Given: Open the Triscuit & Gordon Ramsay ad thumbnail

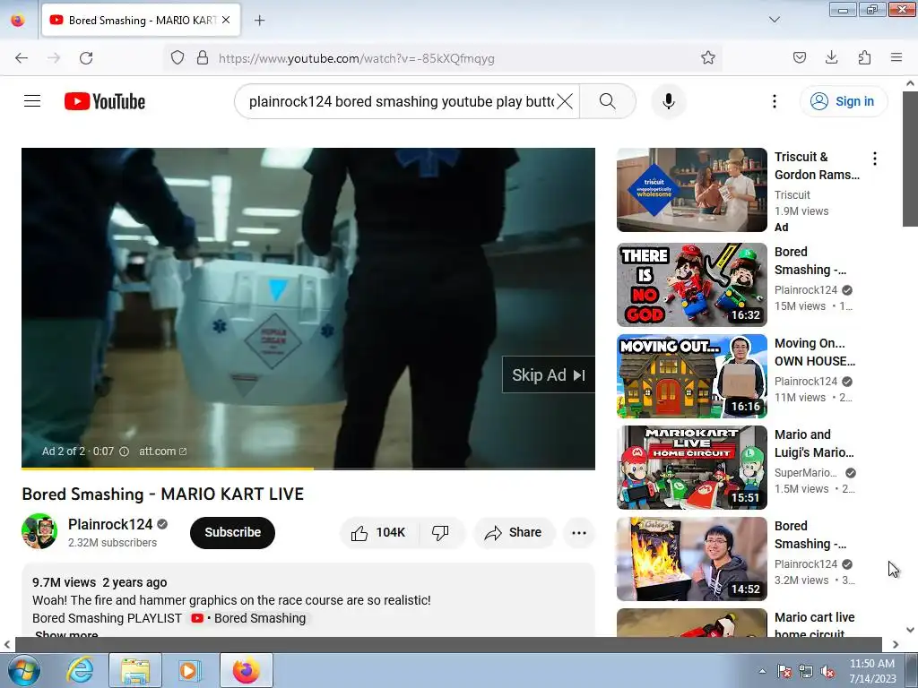Looking at the screenshot, I should tap(691, 190).
